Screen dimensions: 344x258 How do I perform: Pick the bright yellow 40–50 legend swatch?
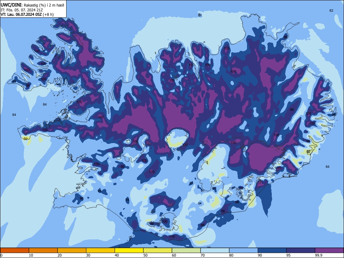(129, 250)
